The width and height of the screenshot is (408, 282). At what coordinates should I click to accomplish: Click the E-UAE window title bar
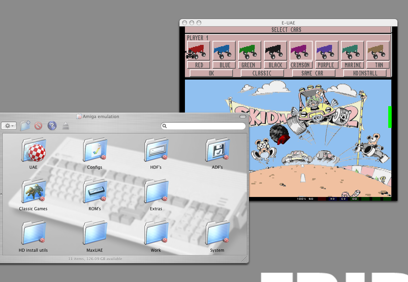pyautogui.click(x=288, y=23)
